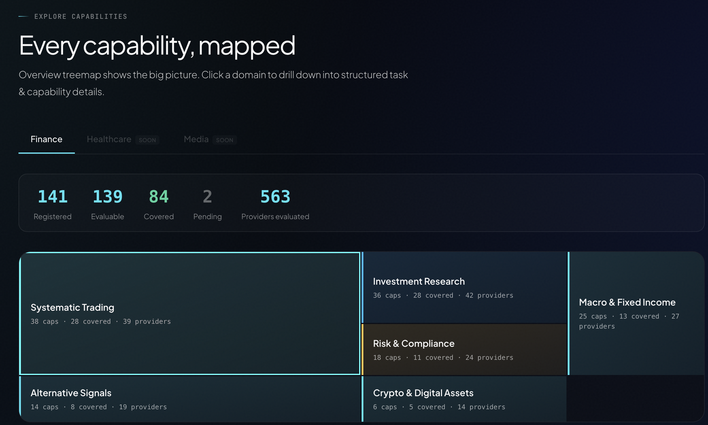Open the Healthcare tab
The image size is (708, 425).
tap(109, 139)
